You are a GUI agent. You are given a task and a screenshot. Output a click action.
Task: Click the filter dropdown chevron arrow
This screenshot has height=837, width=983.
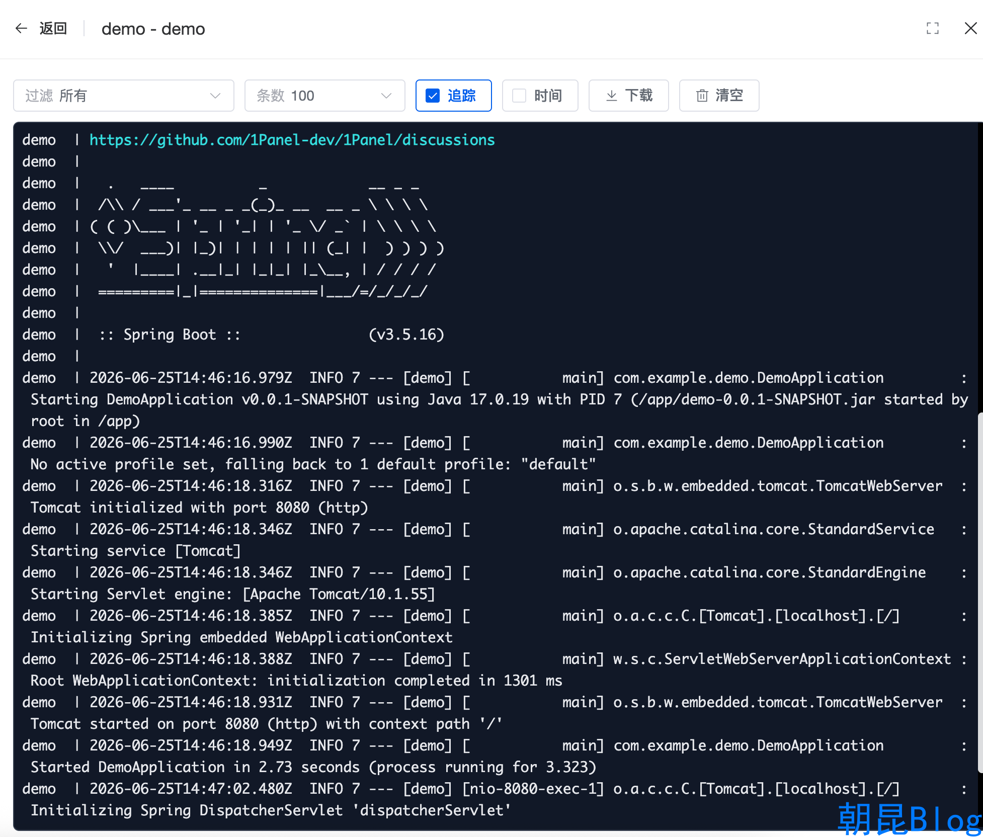pyautogui.click(x=215, y=96)
